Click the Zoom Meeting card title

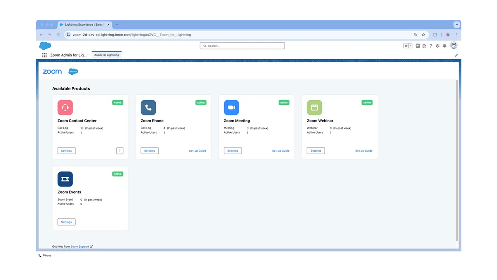tap(237, 121)
